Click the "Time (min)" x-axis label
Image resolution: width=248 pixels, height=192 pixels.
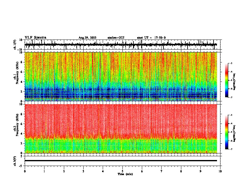(125, 174)
